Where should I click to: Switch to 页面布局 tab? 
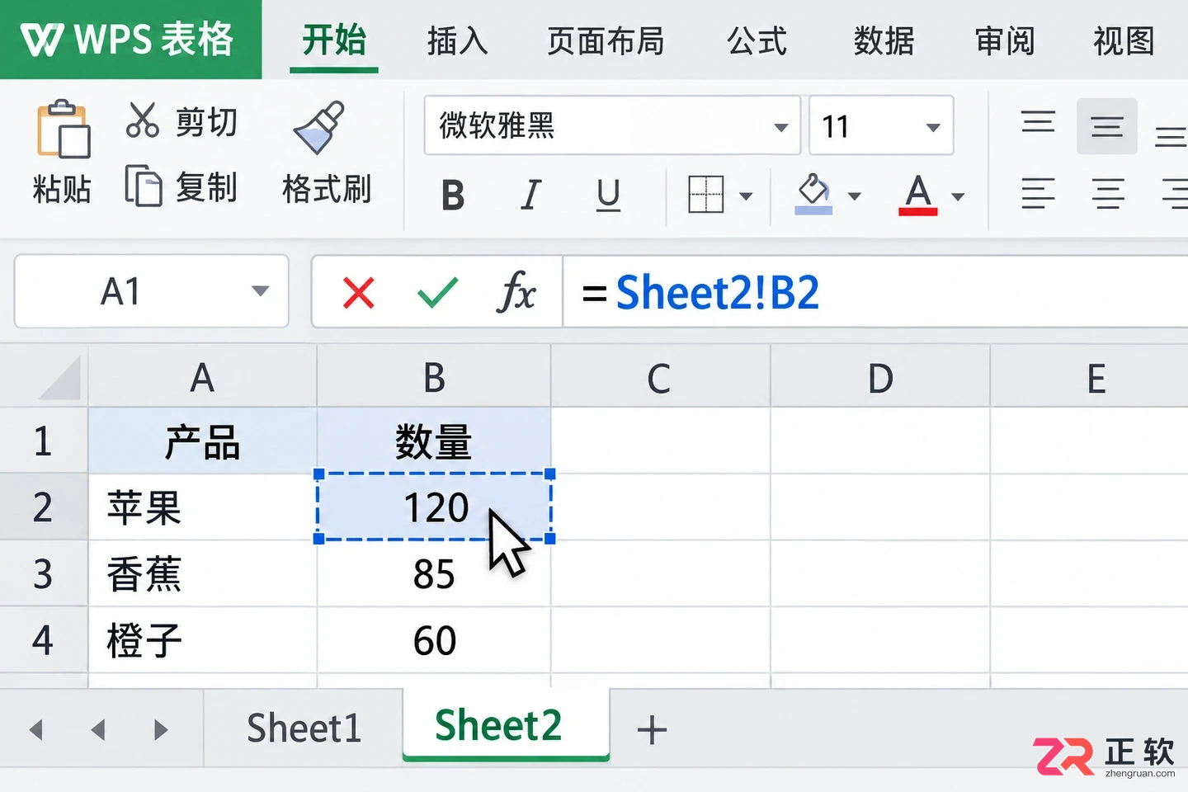(x=606, y=41)
